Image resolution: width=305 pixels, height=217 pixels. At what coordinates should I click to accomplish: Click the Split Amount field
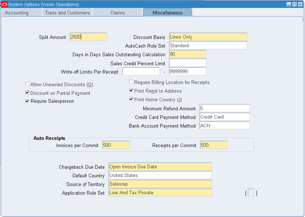point(88,37)
